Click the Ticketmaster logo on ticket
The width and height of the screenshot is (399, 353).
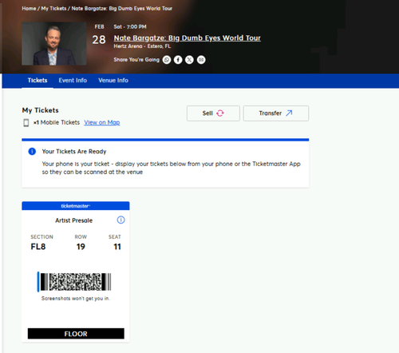click(76, 206)
